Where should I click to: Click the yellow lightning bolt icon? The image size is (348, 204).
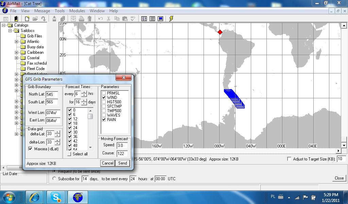(x=171, y=19)
